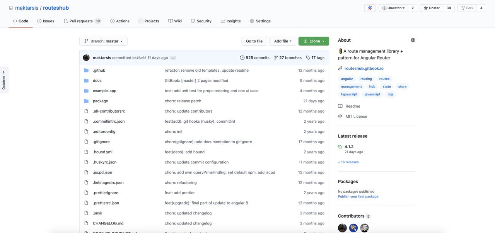Click the .lintstagedrc.json file icon

[x=86, y=182]
